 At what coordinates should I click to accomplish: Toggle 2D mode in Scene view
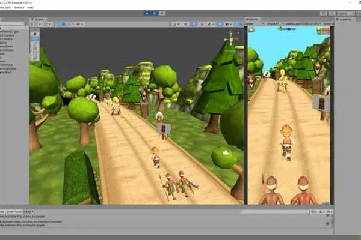(185, 24)
